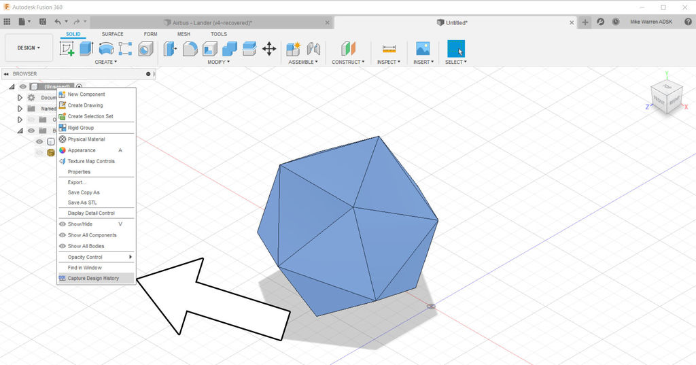The width and height of the screenshot is (696, 365).
Task: Select the Press Pull tool
Action: coord(170,48)
